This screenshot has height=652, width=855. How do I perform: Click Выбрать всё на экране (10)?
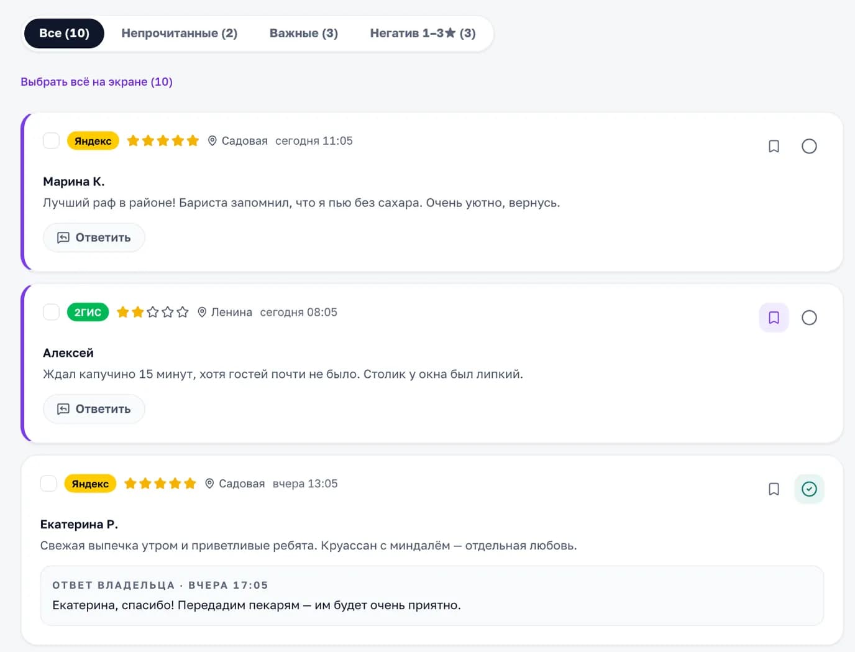pos(96,81)
